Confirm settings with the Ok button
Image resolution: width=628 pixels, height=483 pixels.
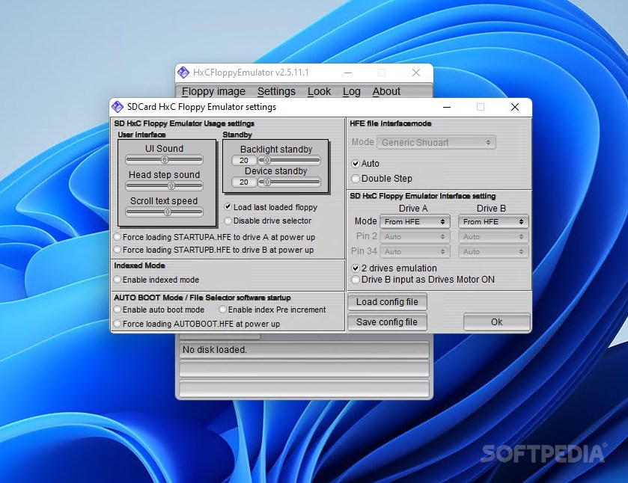pos(496,322)
